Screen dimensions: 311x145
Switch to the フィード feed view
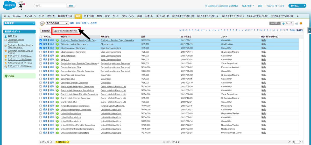click(x=287, y=23)
